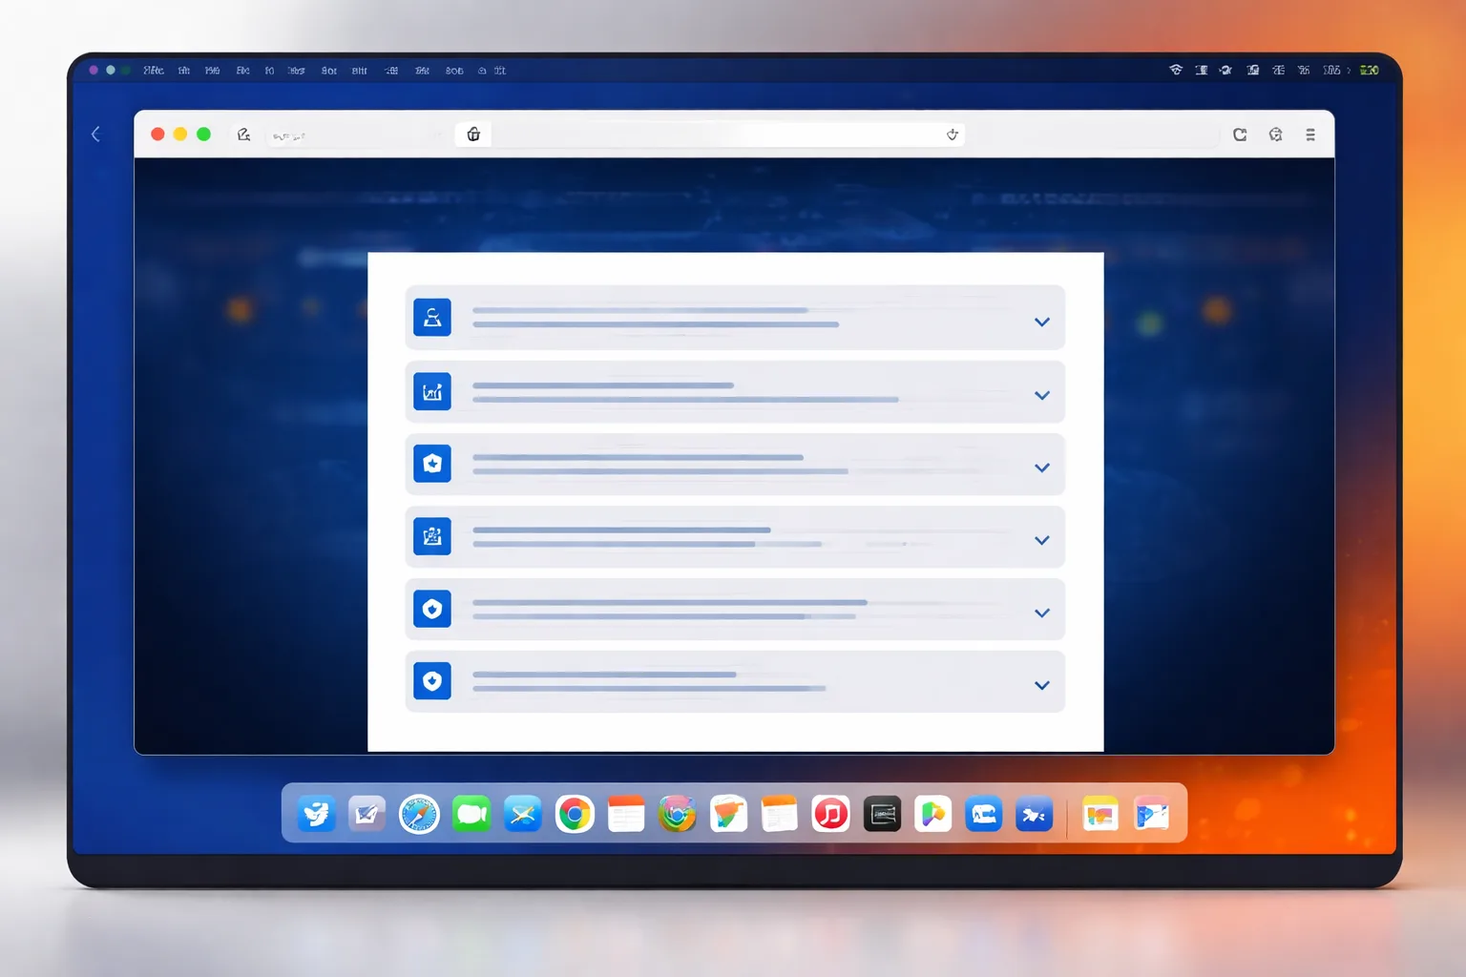The image size is (1466, 977).
Task: Click the picture icon in the fourth accordion row
Action: tap(432, 536)
